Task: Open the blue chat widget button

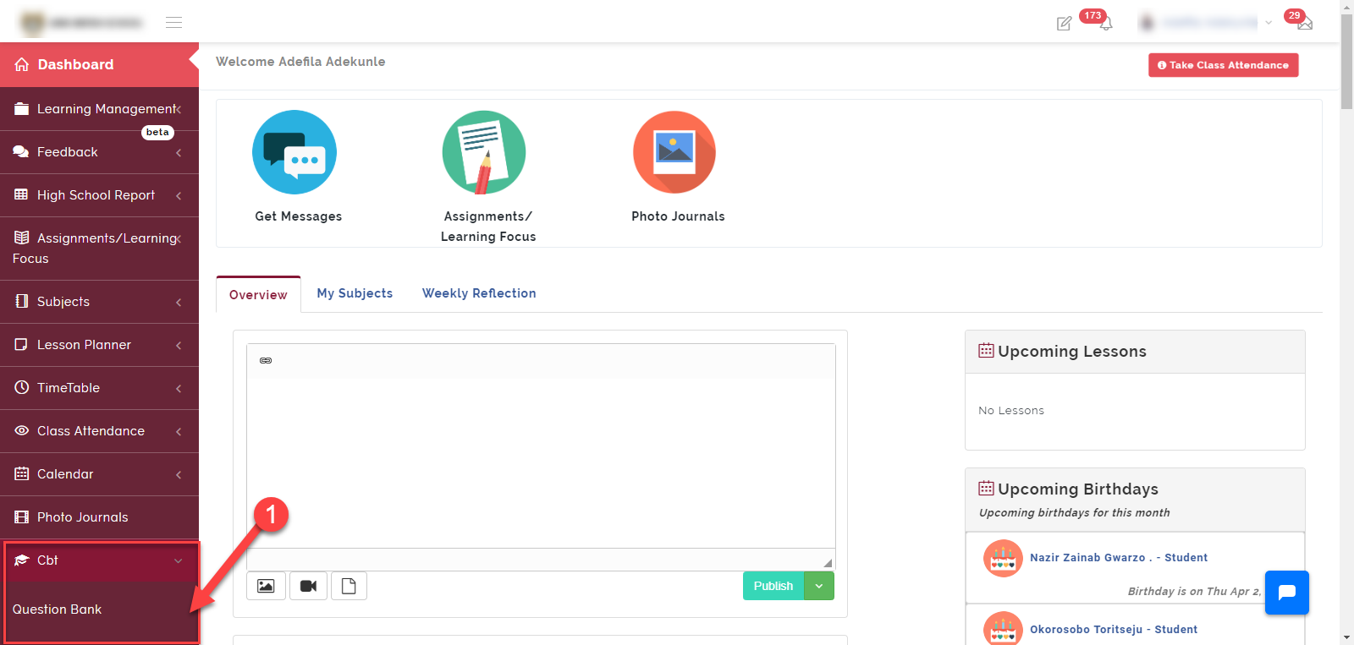Action: point(1287,593)
